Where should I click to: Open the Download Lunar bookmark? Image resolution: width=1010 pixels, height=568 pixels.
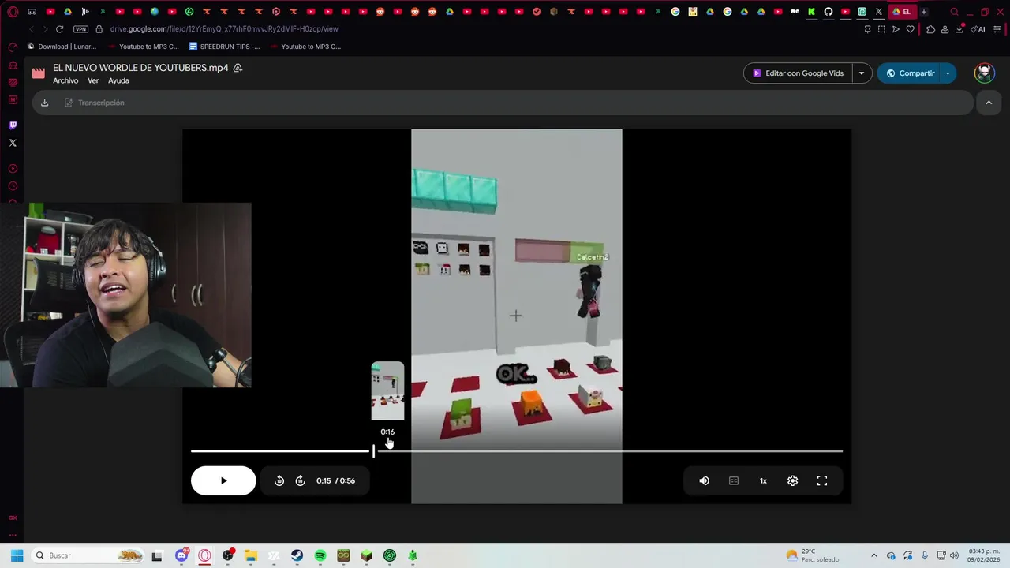[x=62, y=47]
